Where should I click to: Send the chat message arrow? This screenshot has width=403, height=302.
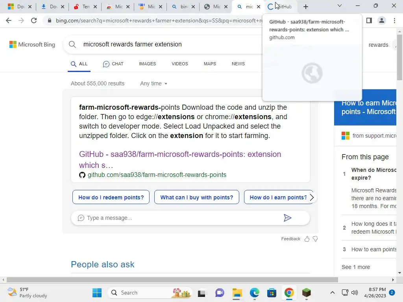click(287, 218)
